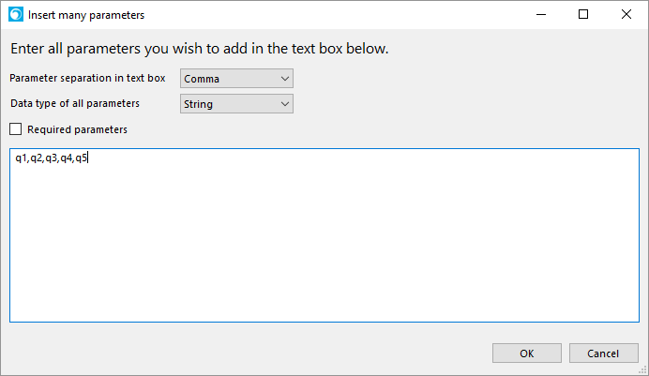
Task: Maximize the Insert many parameters dialog
Action: (583, 14)
